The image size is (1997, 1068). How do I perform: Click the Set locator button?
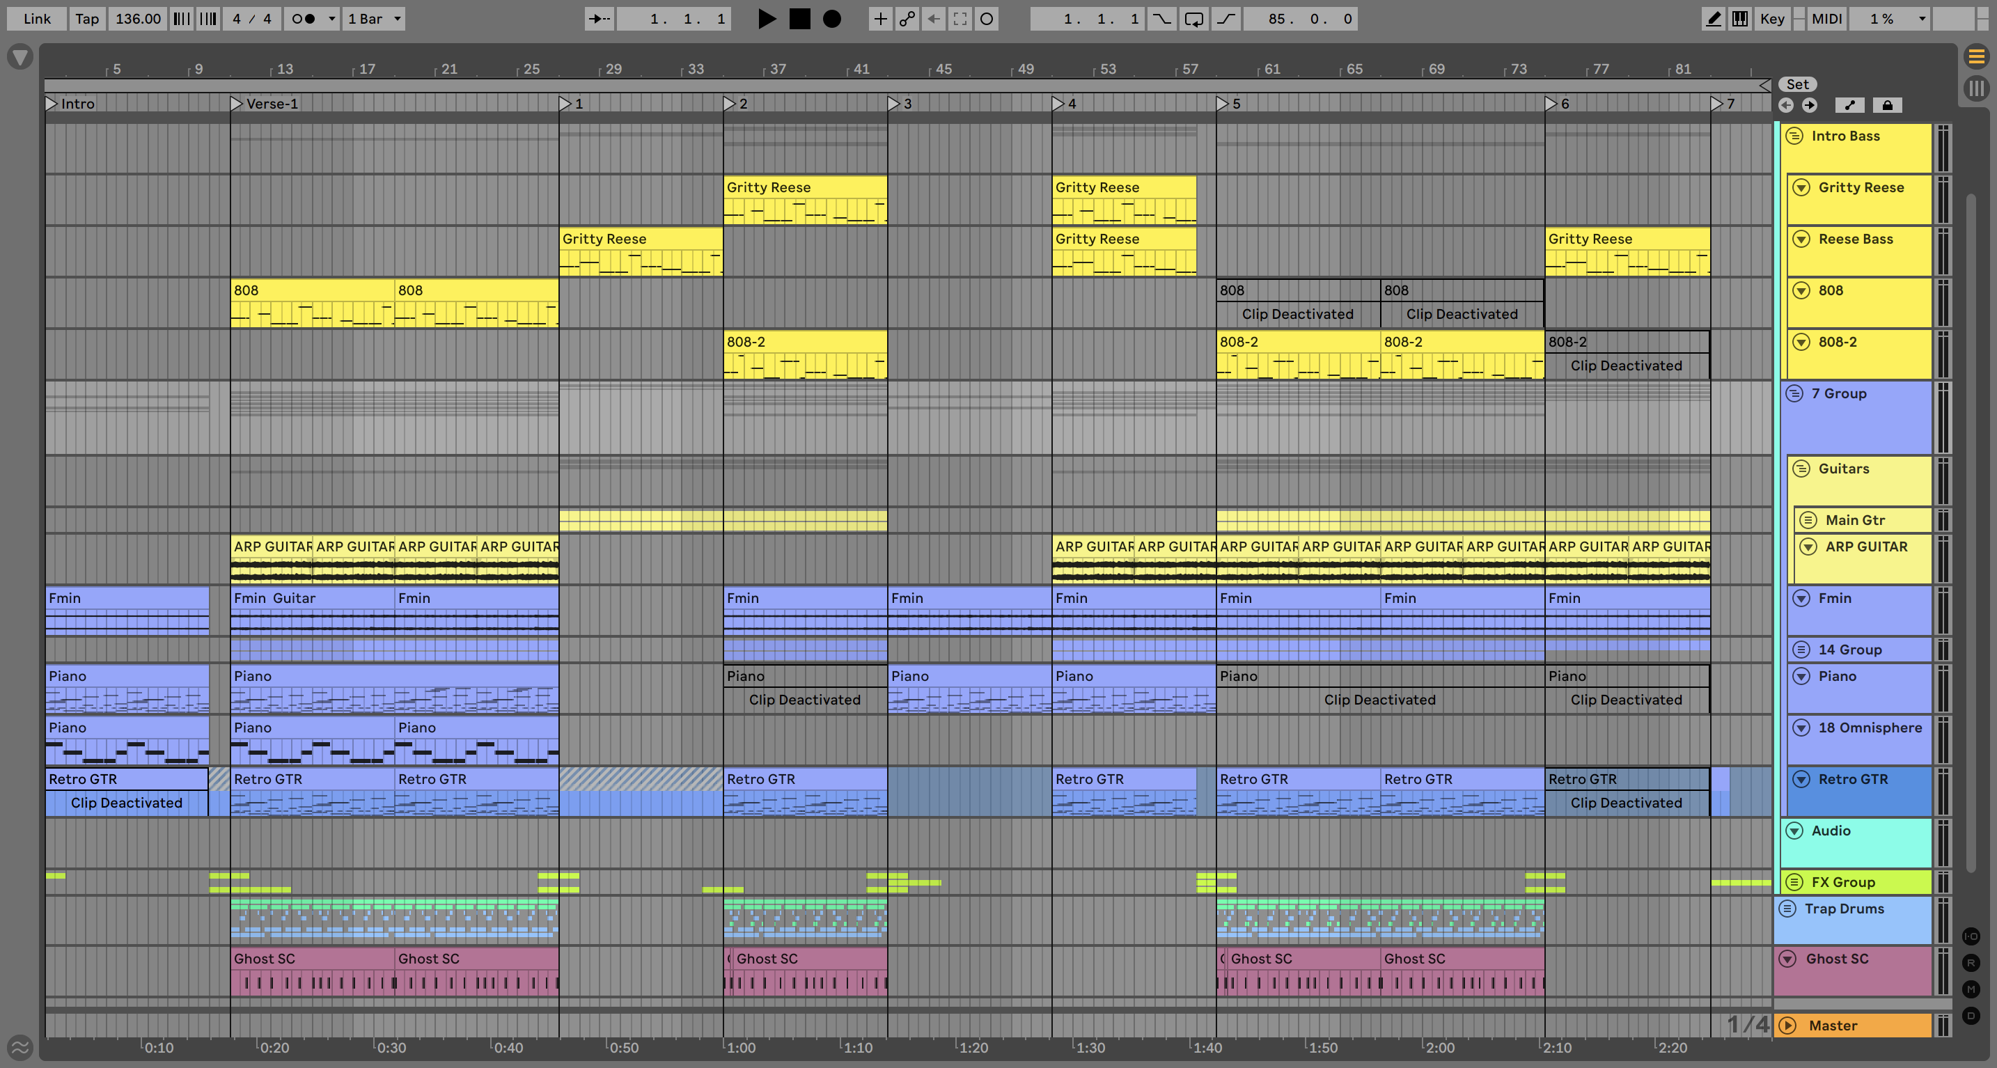click(x=1798, y=84)
